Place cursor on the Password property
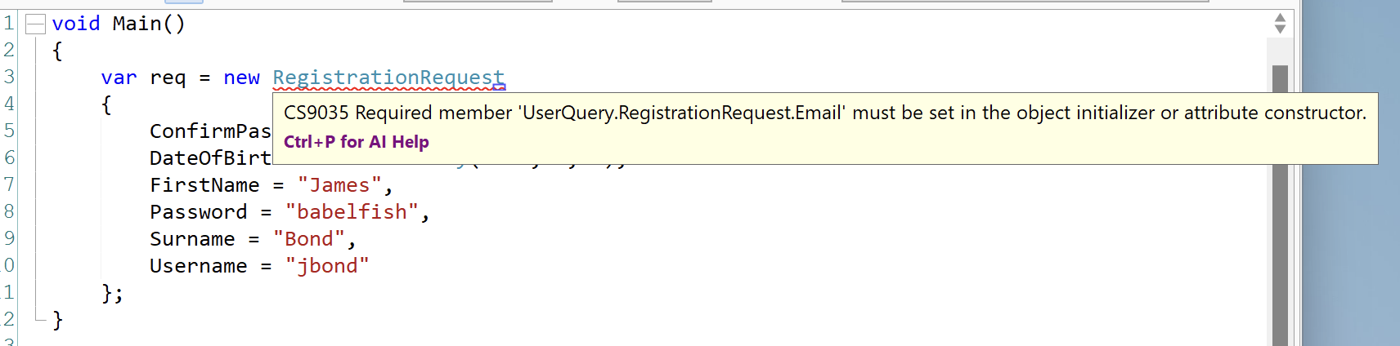Image resolution: width=1400 pixels, height=346 pixels. click(x=198, y=212)
